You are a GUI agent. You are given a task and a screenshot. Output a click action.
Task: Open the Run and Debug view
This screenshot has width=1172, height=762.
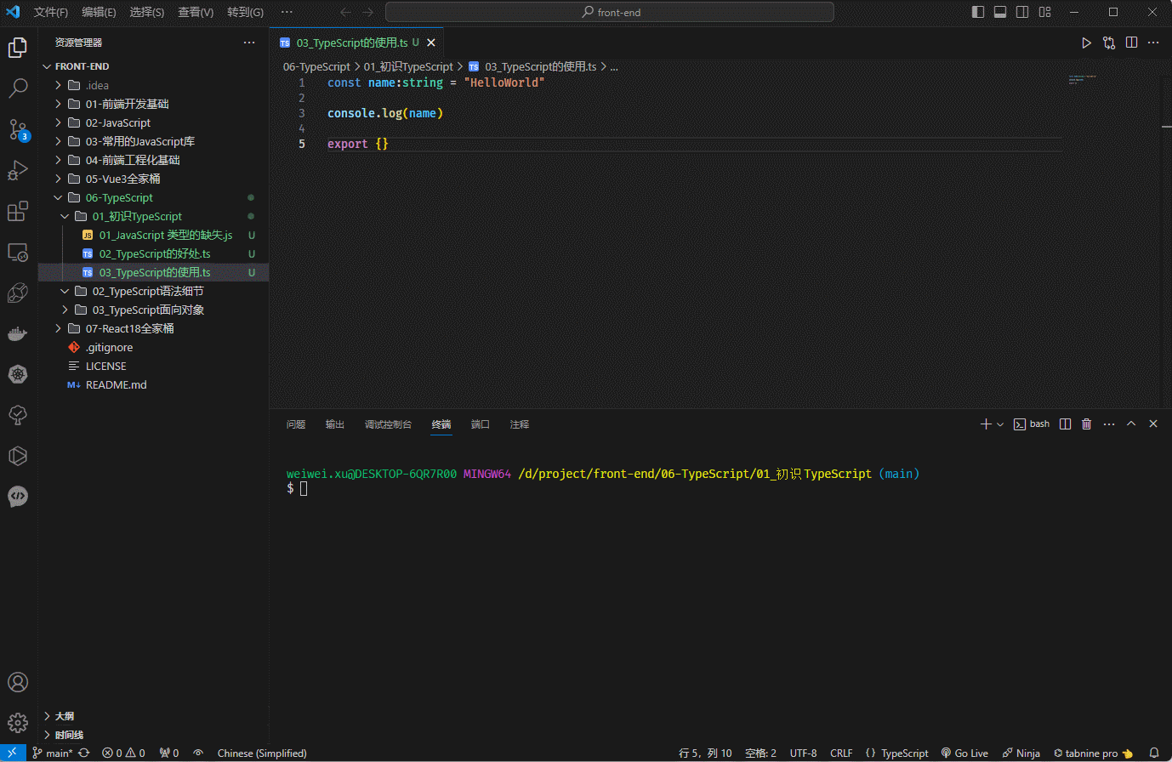[18, 170]
